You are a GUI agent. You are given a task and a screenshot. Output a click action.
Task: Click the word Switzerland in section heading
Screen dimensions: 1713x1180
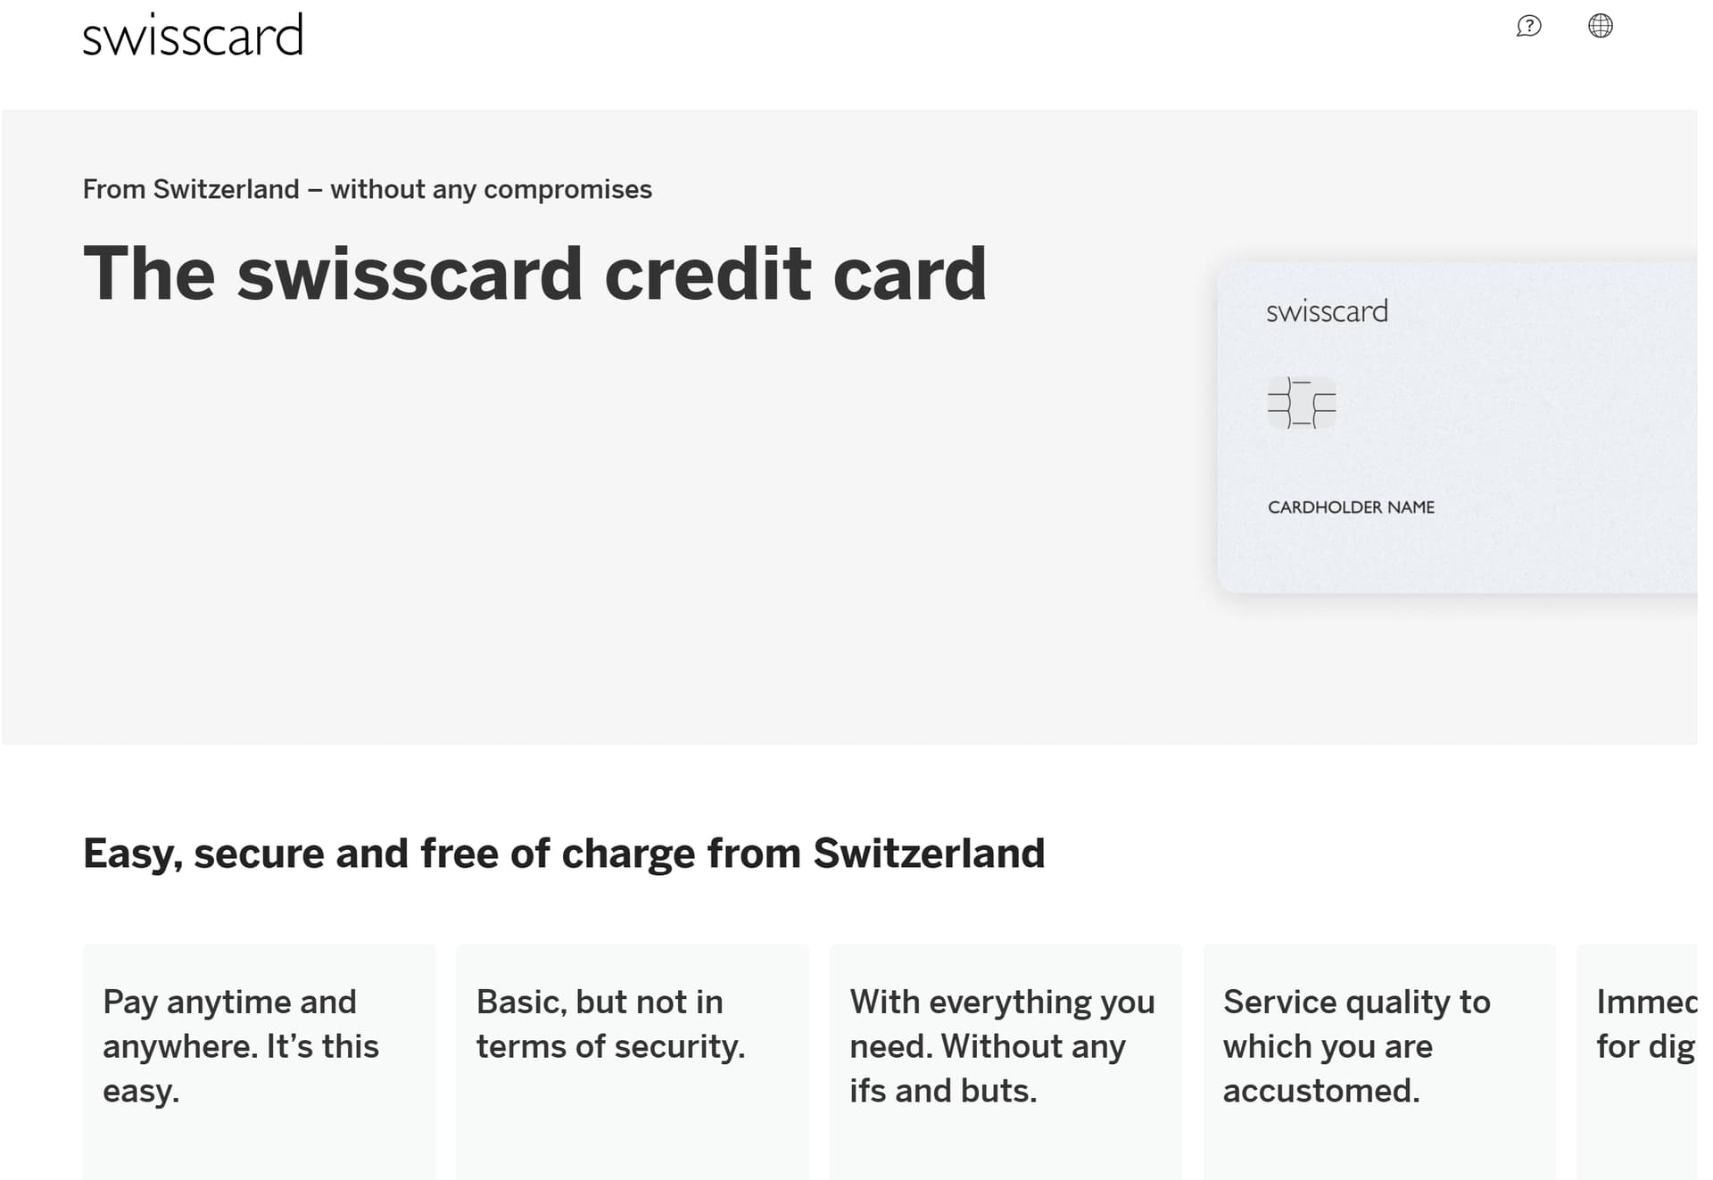tap(929, 853)
